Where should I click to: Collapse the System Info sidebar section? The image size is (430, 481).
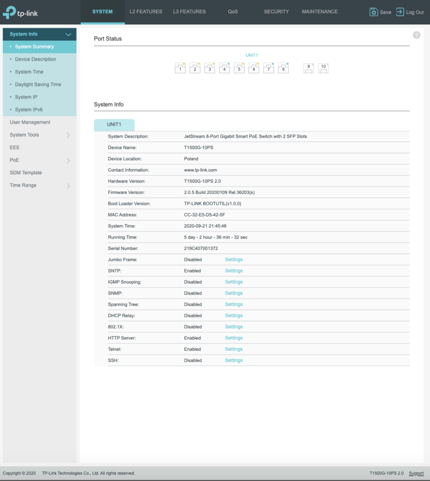(x=68, y=34)
